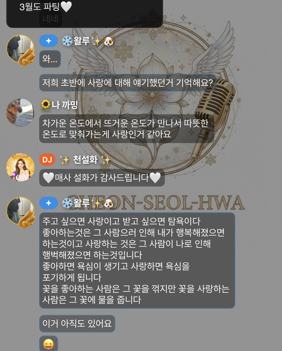
Task: Tap the DJ badge next to 천설화
Action: pos(47,160)
